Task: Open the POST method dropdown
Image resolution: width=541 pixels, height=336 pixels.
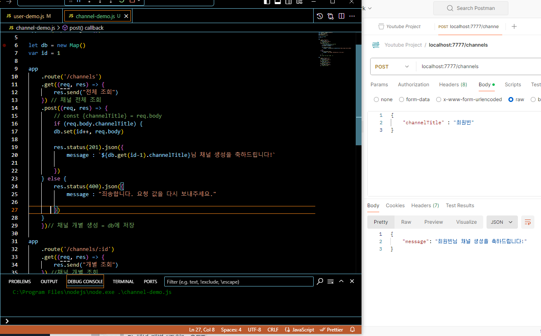Action: click(392, 66)
